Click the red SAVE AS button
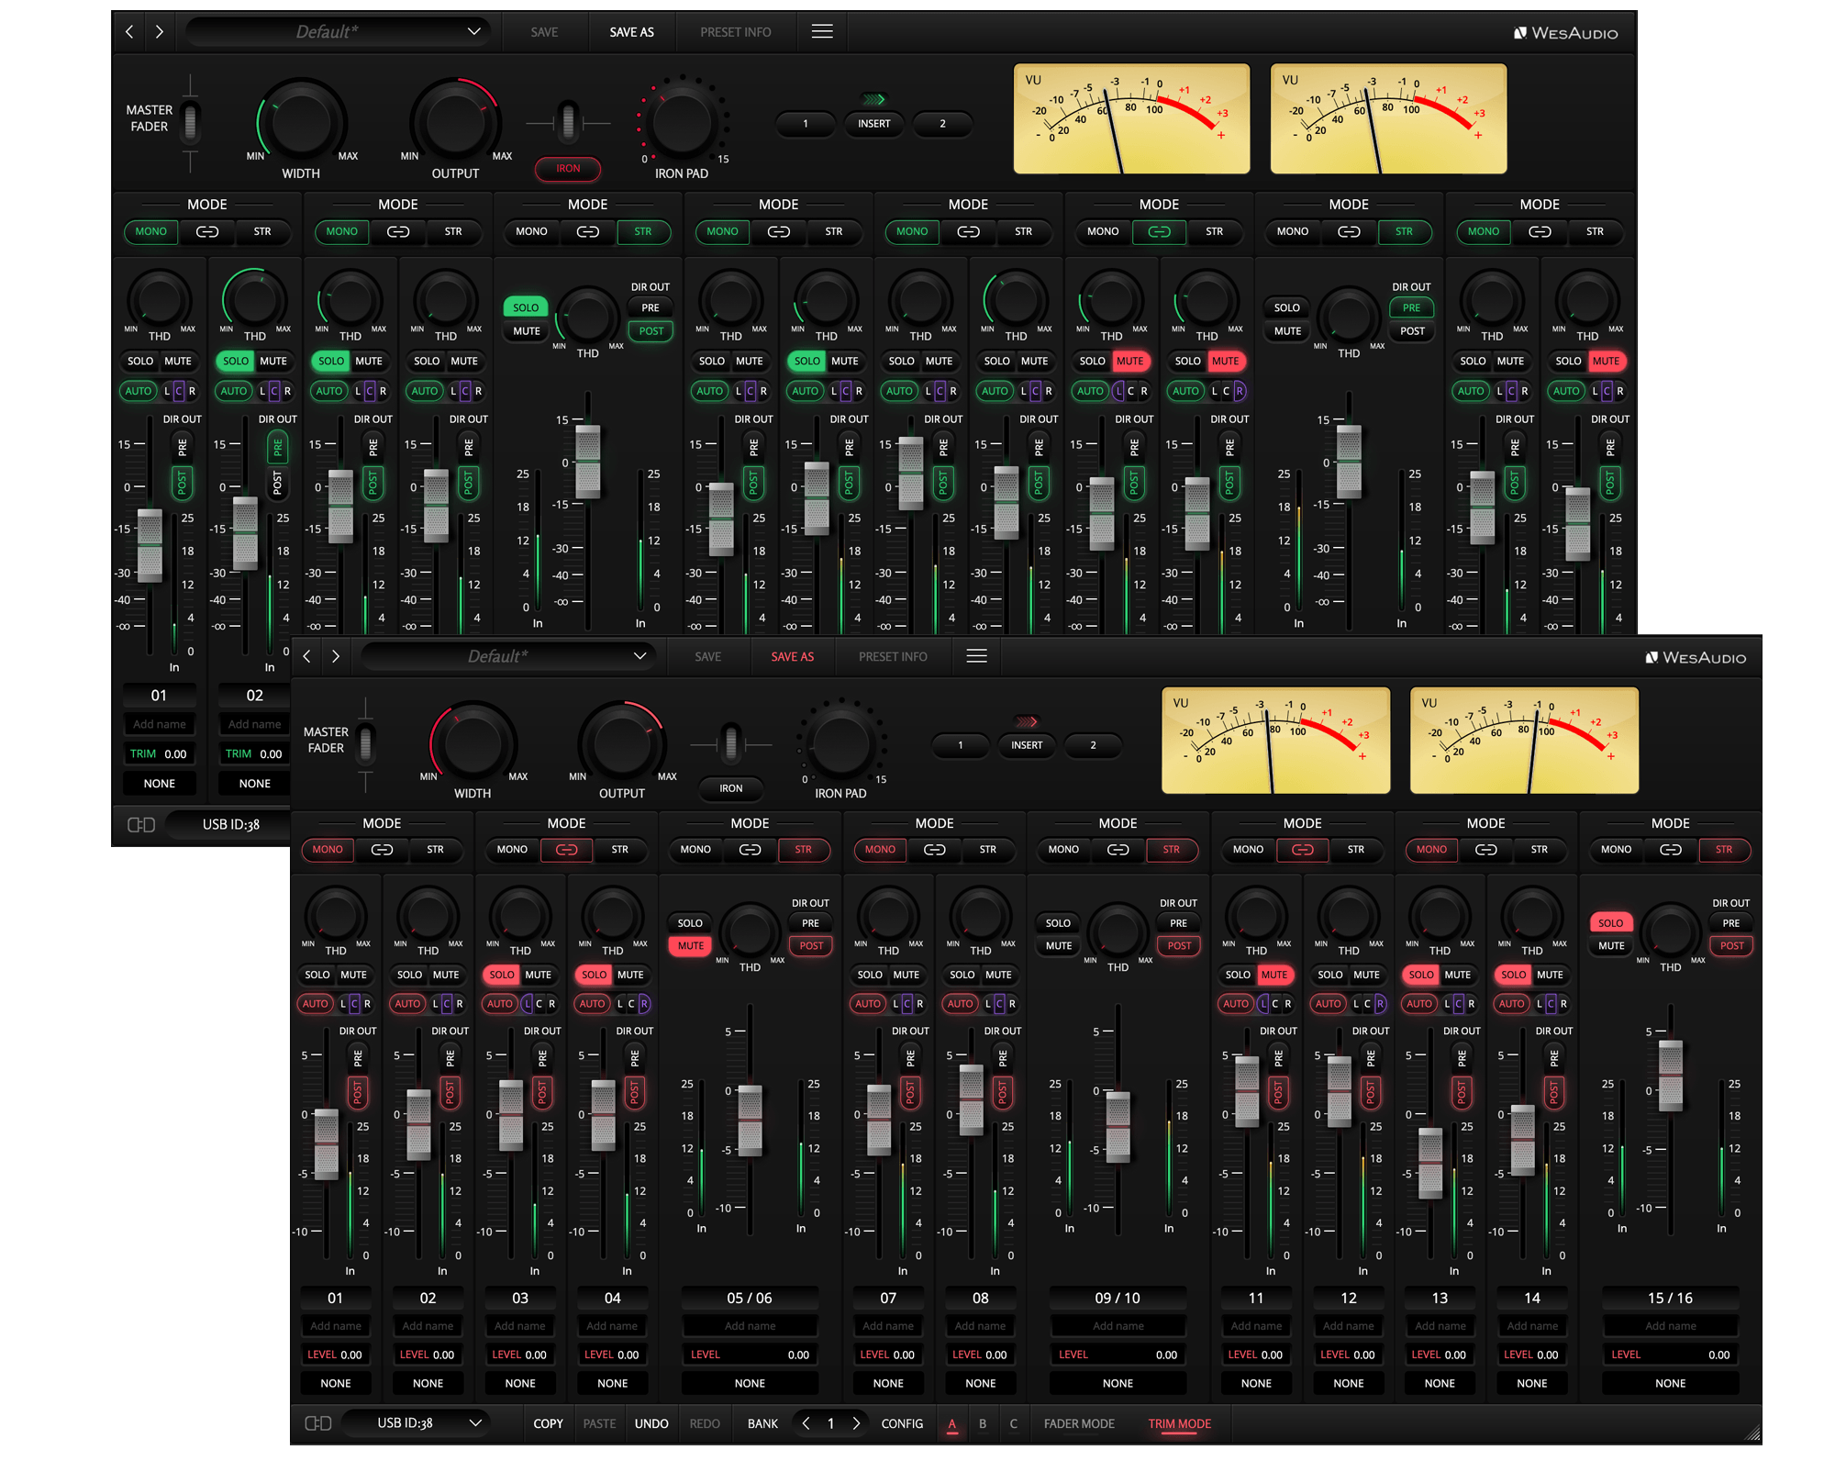Screen dimensions: 1835x1461 [792, 657]
